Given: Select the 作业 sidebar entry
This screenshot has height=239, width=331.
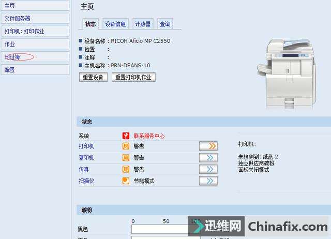Looking at the screenshot, I should [x=35, y=44].
